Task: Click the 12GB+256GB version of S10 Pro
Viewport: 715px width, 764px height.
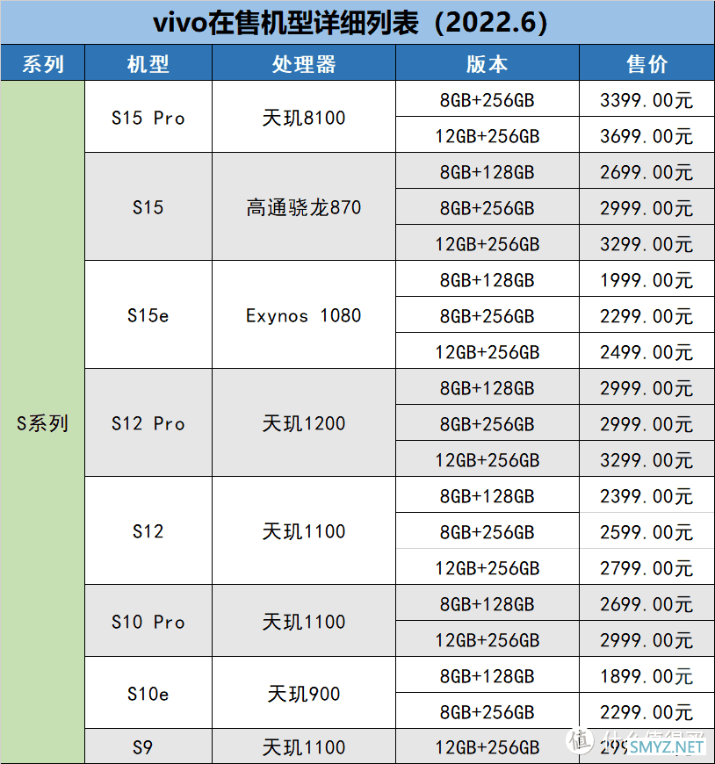Action: coord(487,639)
